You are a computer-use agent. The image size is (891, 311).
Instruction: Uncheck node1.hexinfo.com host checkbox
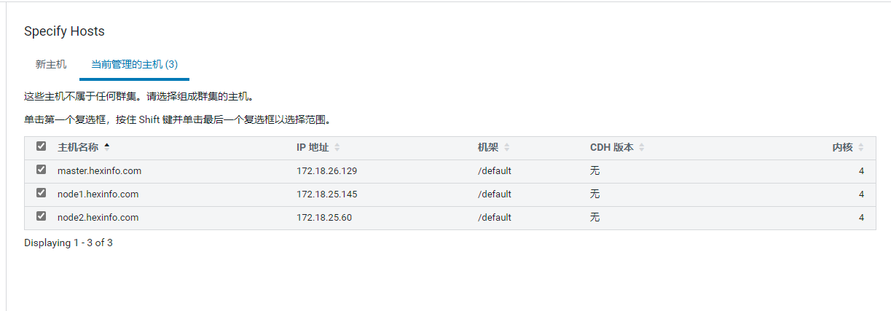tap(42, 193)
